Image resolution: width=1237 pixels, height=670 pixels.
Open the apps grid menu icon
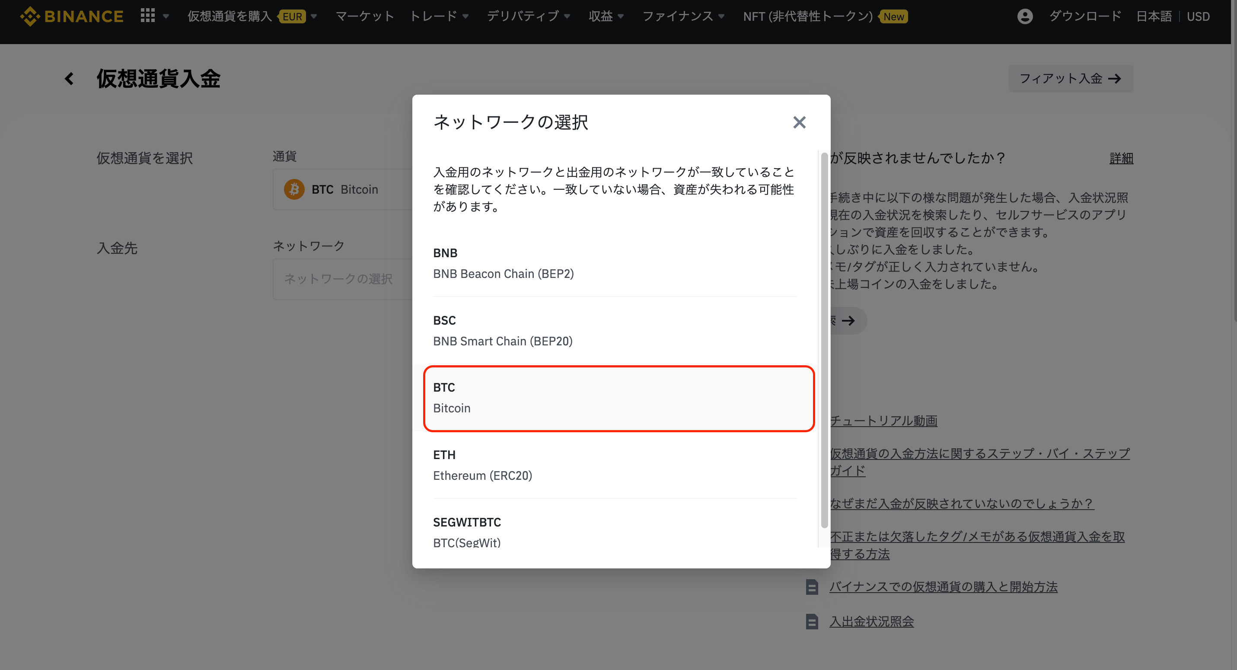pyautogui.click(x=147, y=16)
